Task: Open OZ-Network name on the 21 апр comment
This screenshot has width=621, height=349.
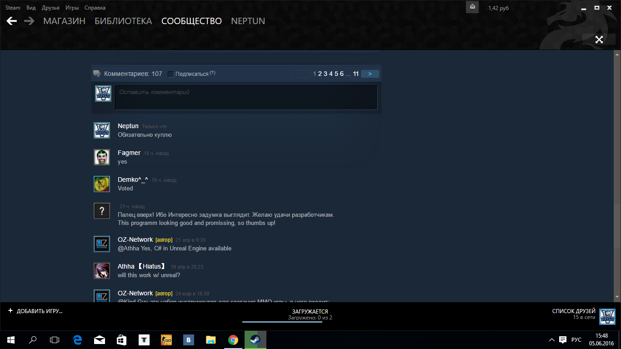Action: [x=135, y=239]
